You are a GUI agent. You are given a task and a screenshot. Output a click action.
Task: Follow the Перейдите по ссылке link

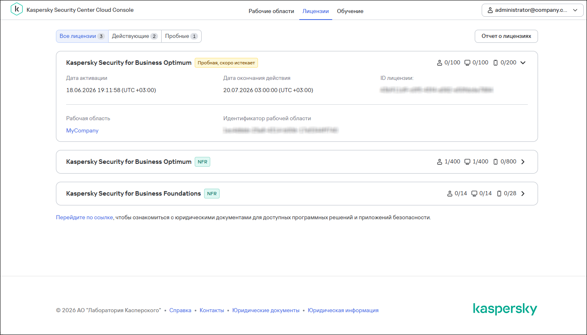pyautogui.click(x=84, y=218)
